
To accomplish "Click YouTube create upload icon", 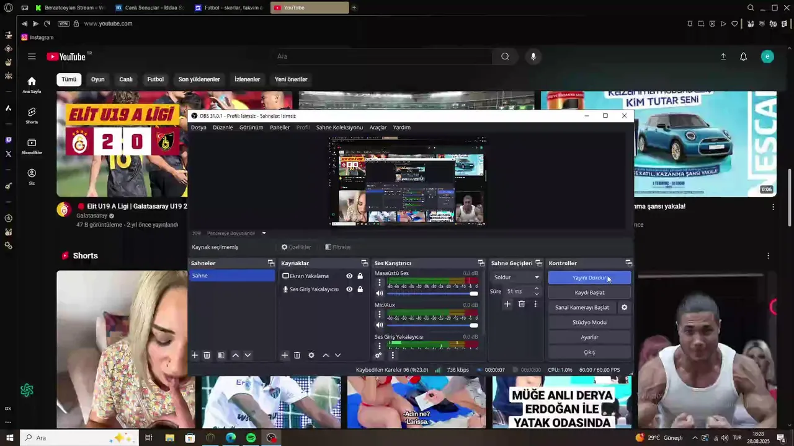I will tap(723, 56).
